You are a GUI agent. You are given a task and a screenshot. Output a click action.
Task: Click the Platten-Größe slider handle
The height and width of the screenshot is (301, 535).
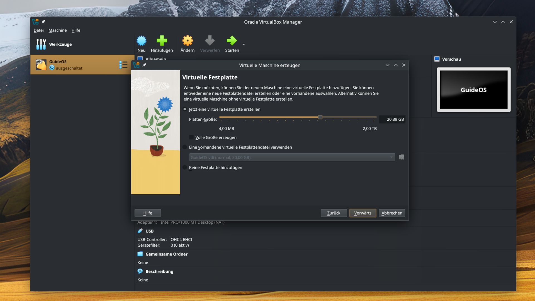click(320, 117)
